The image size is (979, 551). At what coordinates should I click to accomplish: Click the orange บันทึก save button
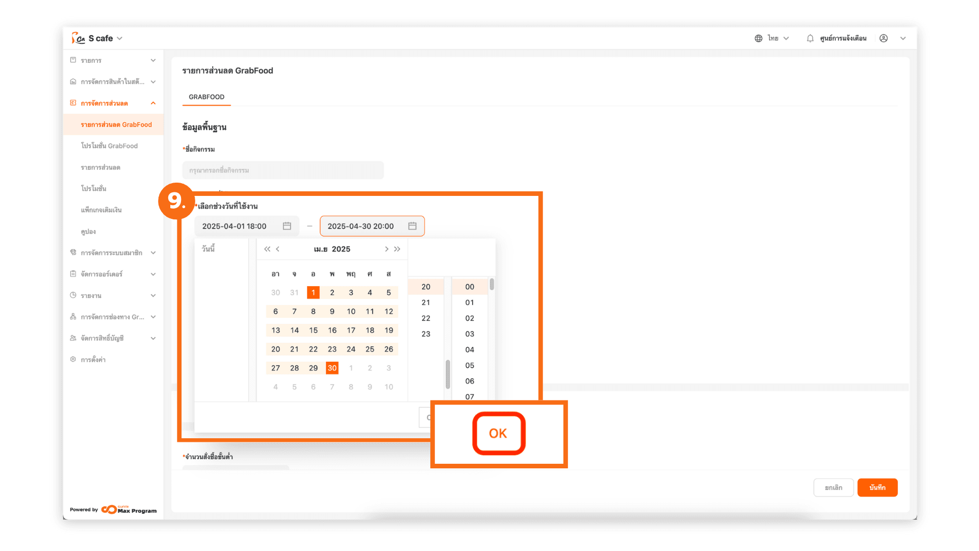click(877, 487)
